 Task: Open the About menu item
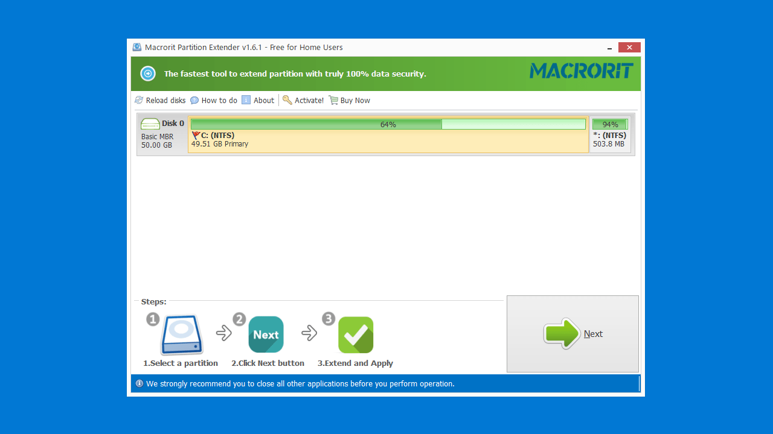(x=264, y=101)
